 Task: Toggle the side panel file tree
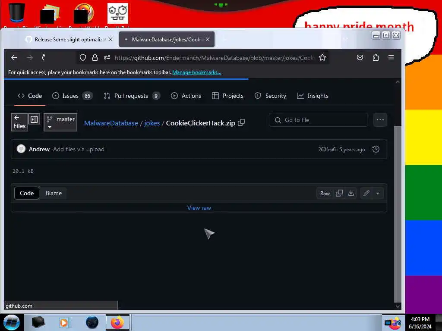pos(34,119)
